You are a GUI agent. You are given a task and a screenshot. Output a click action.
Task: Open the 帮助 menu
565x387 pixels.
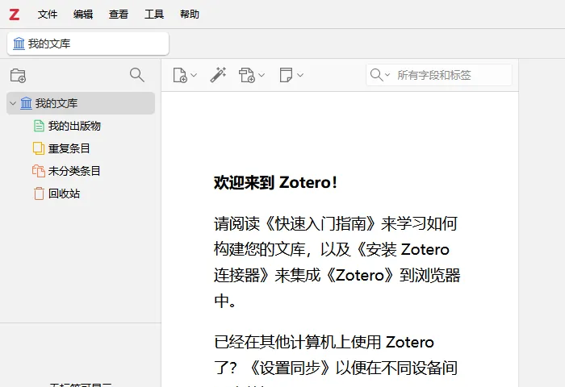190,15
